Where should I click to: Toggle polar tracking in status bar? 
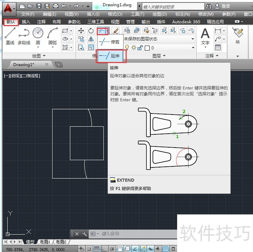[x=112, y=249]
